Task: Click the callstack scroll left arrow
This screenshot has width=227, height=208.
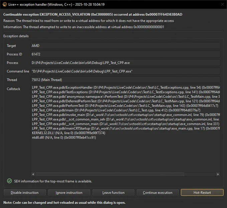Action: 33,174
